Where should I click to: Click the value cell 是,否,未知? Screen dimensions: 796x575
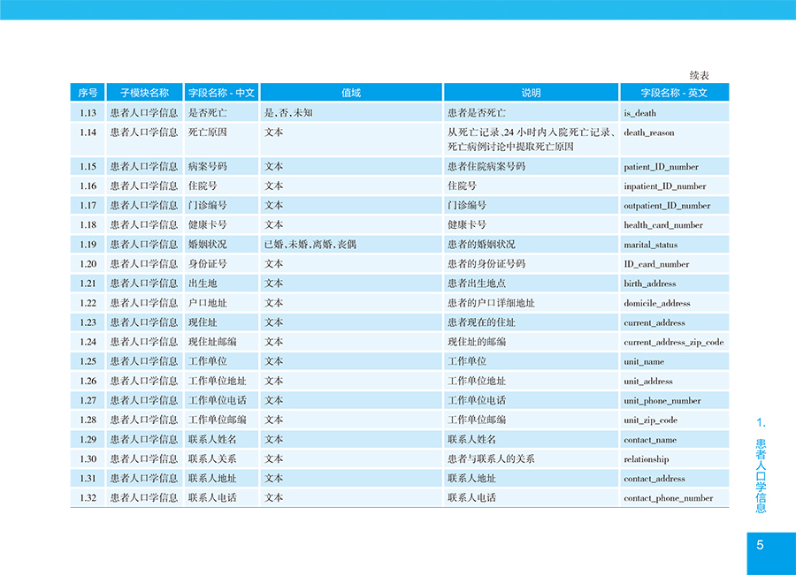[x=288, y=112]
